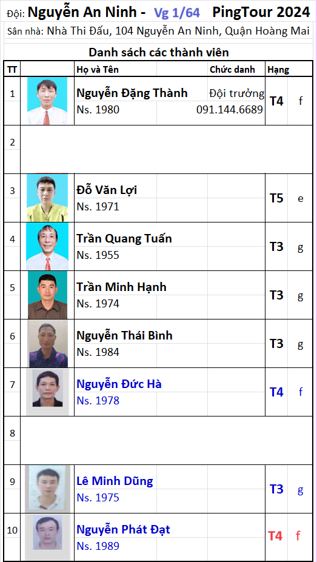317x562 pixels.
Task: Select the row 4 portrait photo
Action: pyautogui.click(x=47, y=246)
